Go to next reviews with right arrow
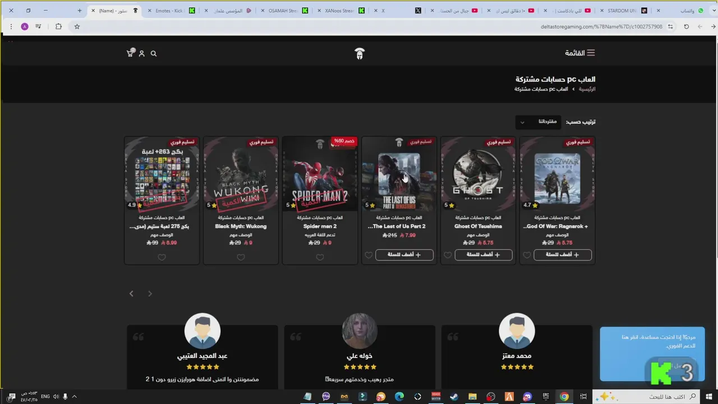Viewport: 718px width, 404px height. [150, 293]
